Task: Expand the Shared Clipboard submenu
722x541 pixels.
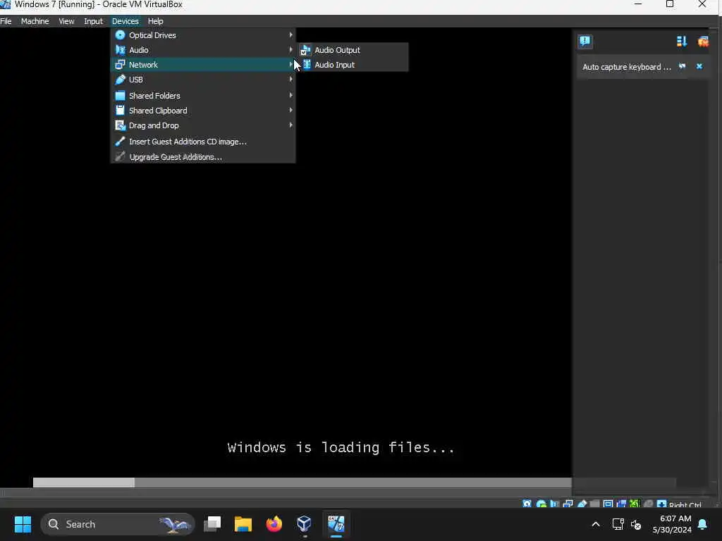Action: [203, 110]
